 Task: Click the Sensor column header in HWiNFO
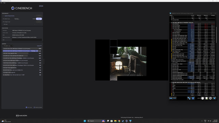[x=171, y=15]
